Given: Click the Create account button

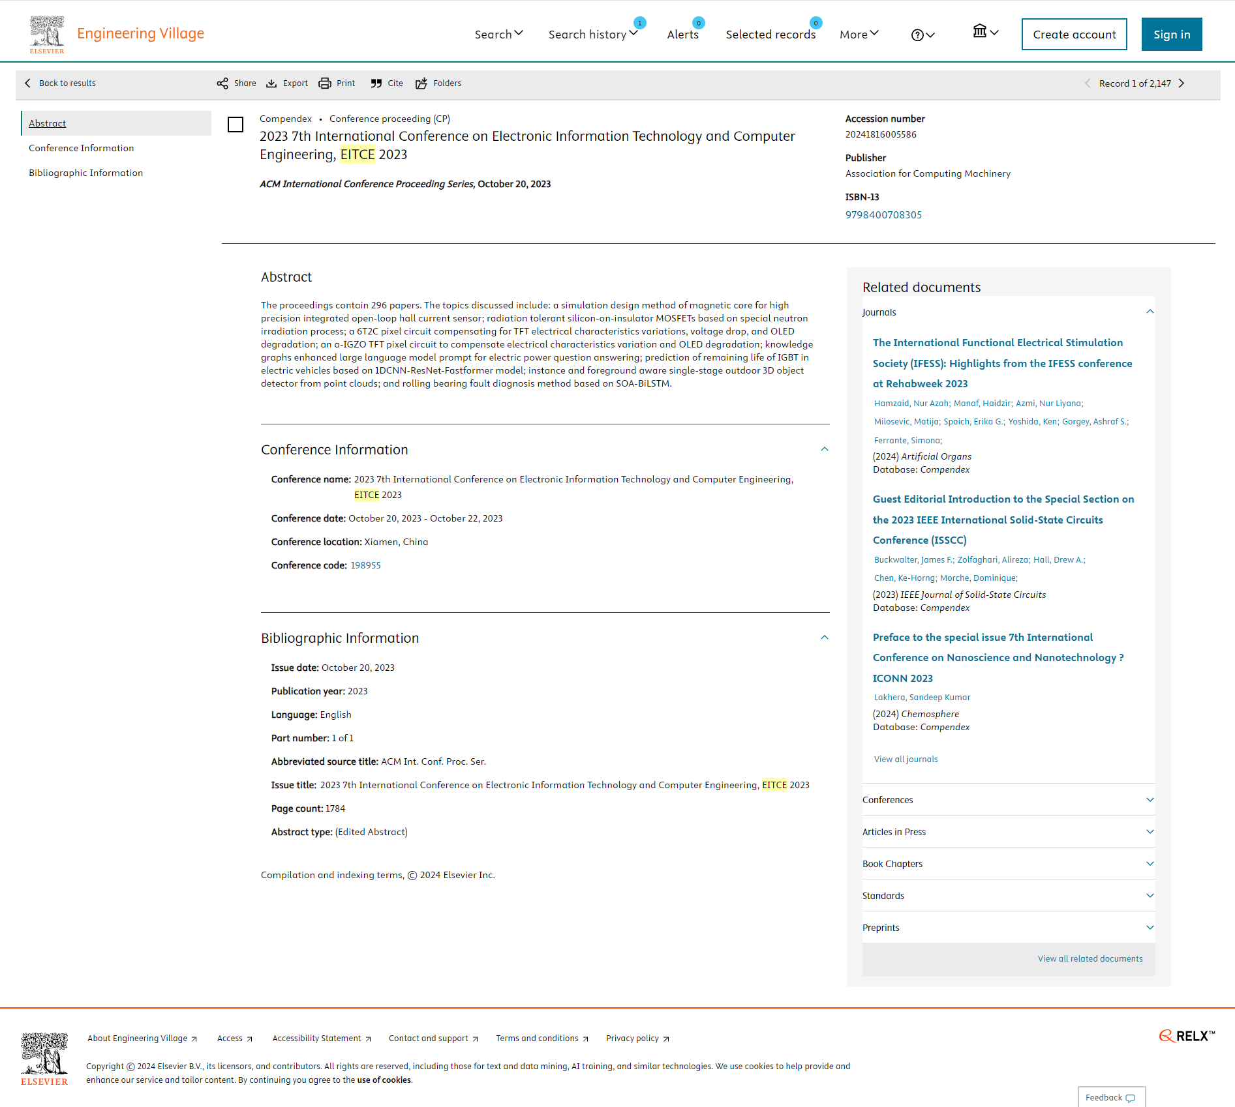Looking at the screenshot, I should 1074,35.
